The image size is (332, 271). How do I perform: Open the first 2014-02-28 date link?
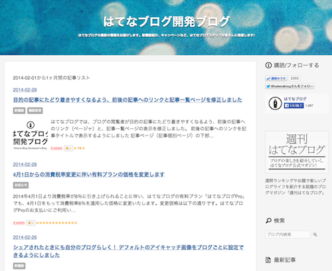[x=25, y=90]
